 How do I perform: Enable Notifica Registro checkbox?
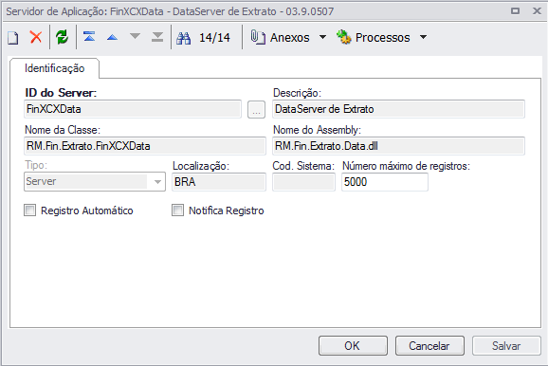pos(177,210)
